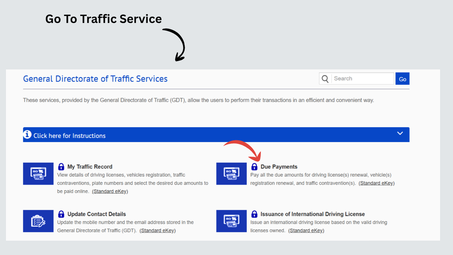This screenshot has width=453, height=255.
Task: Open the Update Contact Details link
Action: (x=96, y=214)
